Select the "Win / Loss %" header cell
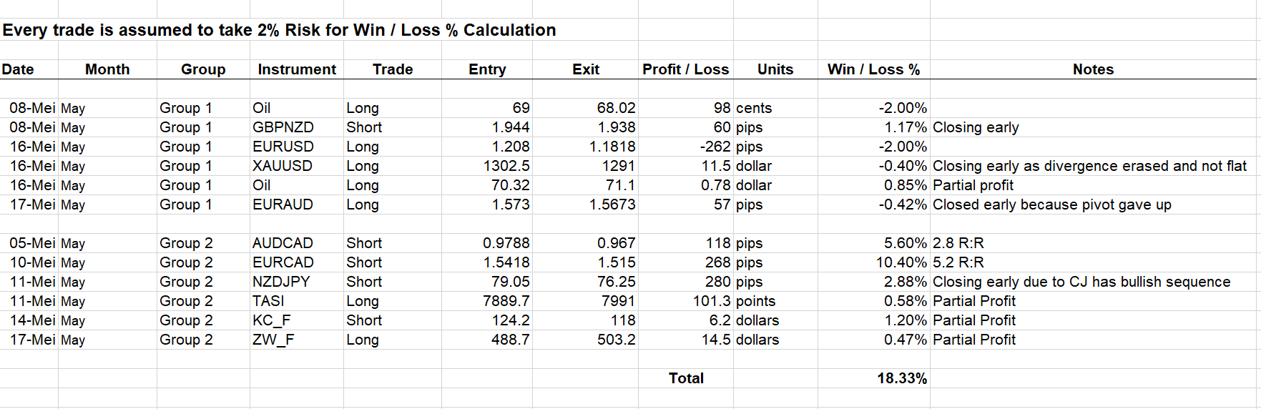Viewport: 1261px width, 409px height. (x=873, y=69)
